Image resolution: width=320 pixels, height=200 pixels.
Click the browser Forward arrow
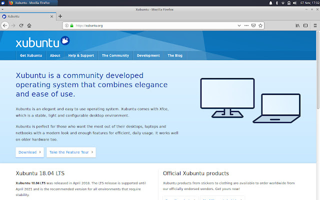(13, 25)
